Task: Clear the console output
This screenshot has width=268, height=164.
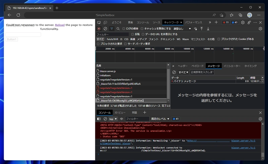Action: [105, 119]
